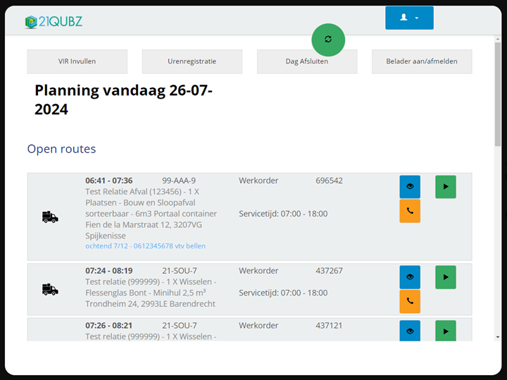Click the 21QUBZ logo
The image size is (507, 380).
[x=54, y=22]
